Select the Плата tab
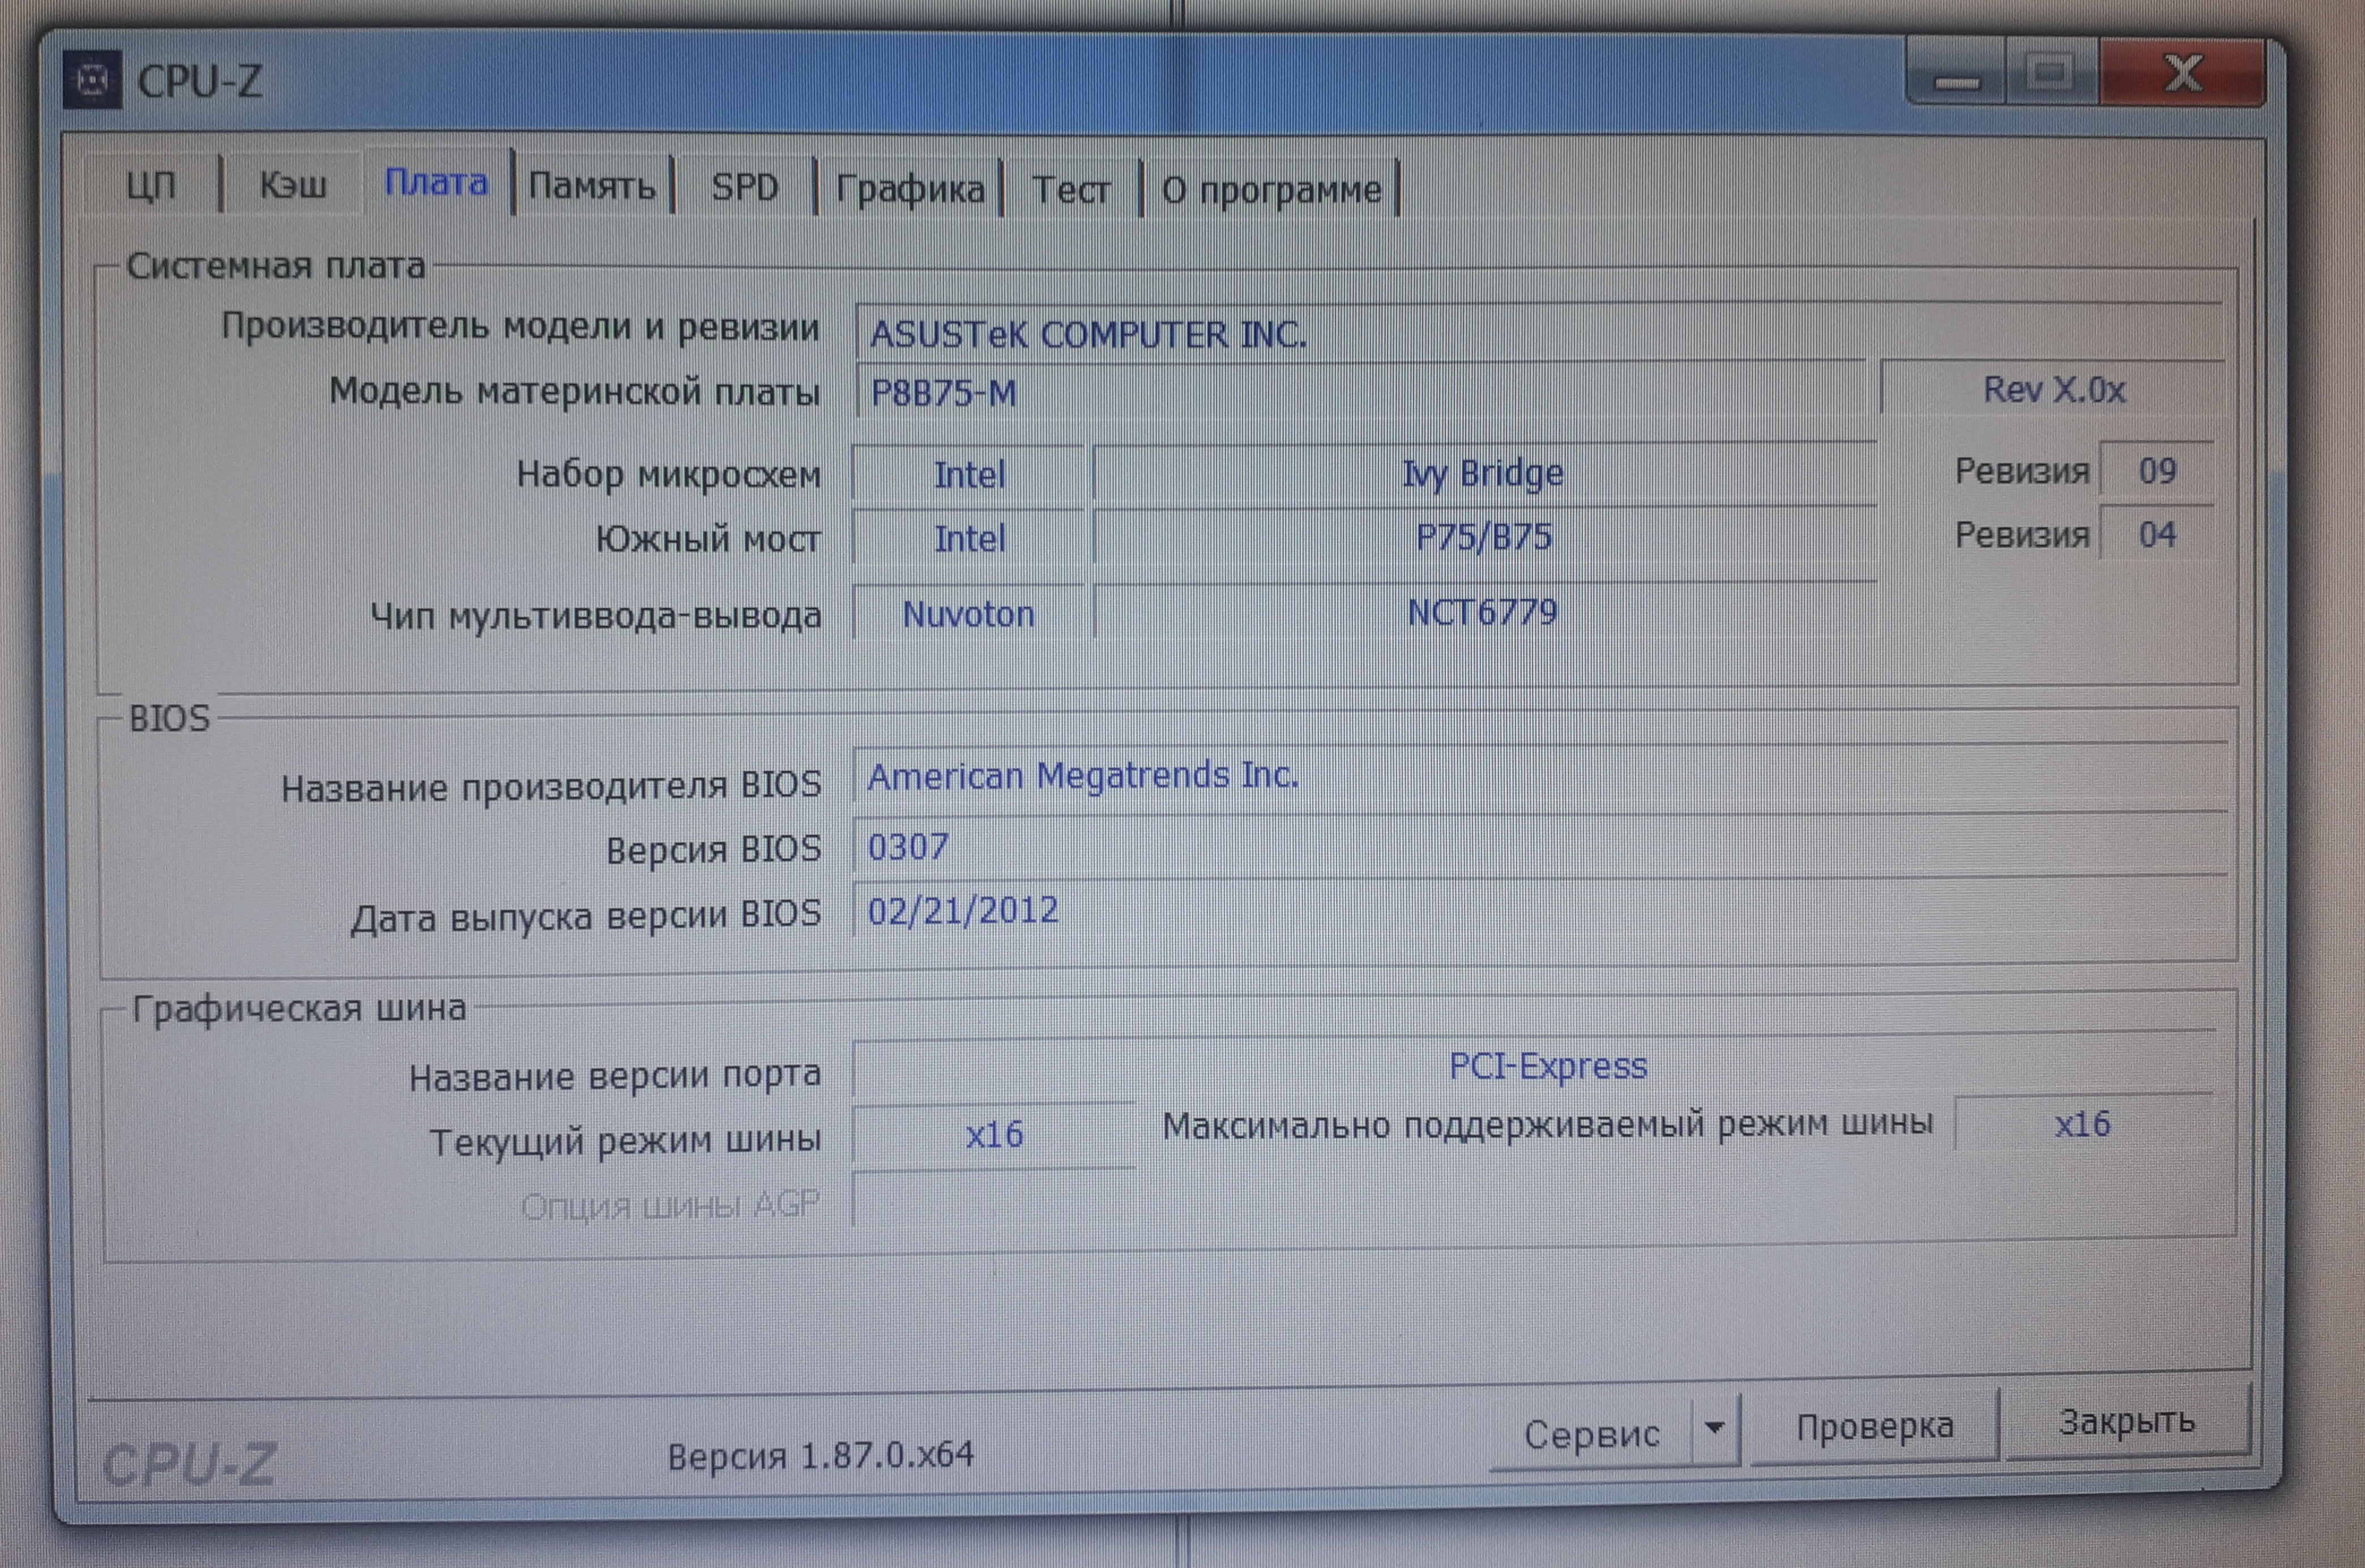Screen dimensions: 2365x1568 click(x=437, y=183)
